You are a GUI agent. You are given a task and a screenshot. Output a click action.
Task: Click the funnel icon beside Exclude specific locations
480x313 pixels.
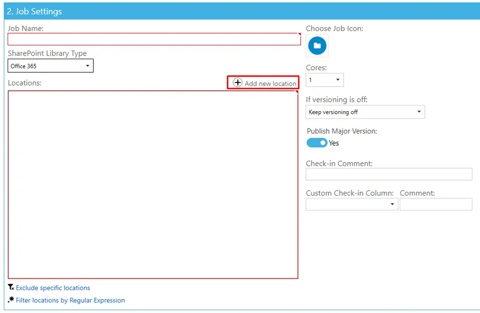(11, 288)
